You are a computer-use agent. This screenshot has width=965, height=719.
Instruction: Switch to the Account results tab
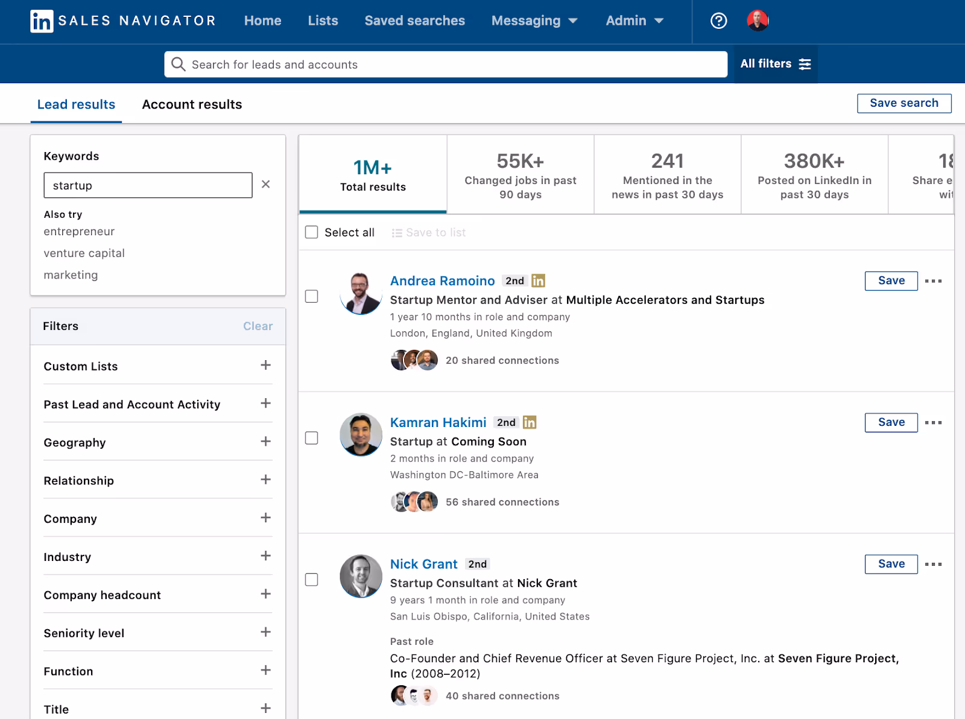point(191,104)
